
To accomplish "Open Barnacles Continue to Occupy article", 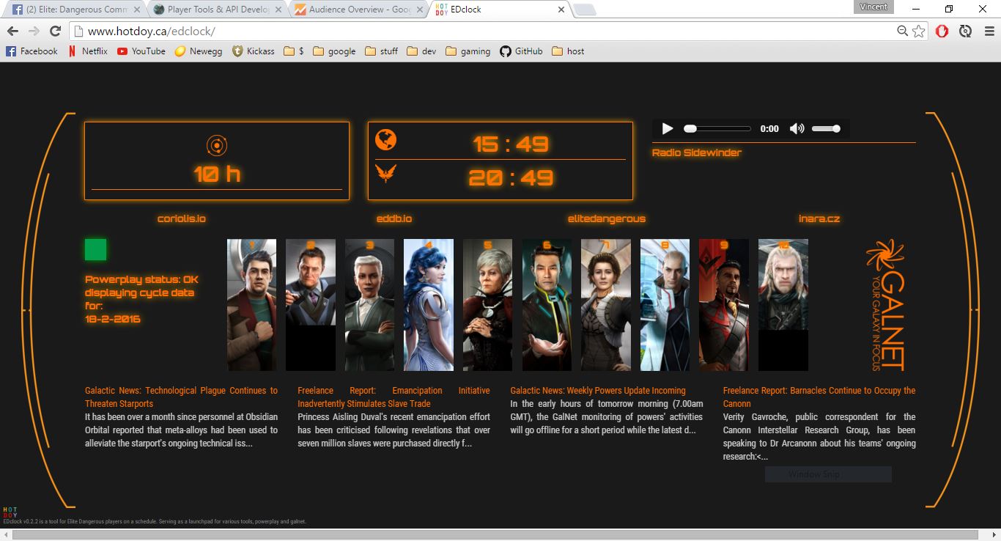I will (819, 397).
